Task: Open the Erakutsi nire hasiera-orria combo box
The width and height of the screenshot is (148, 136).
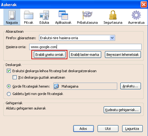Action: pos(77,38)
